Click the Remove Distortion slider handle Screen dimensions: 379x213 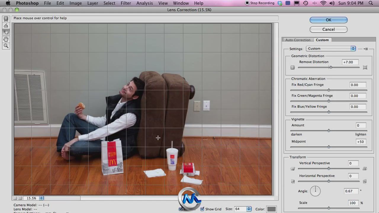tap(331, 67)
